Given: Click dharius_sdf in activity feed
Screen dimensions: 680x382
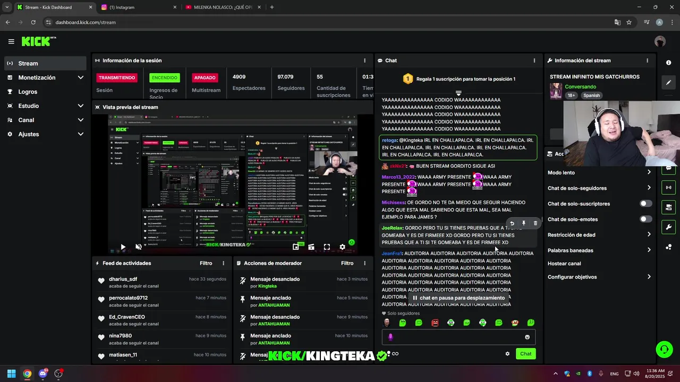Looking at the screenshot, I should pyautogui.click(x=123, y=279).
